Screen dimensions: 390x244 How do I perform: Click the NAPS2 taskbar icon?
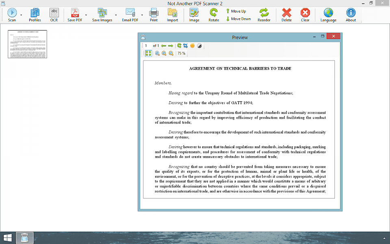click(x=25, y=238)
